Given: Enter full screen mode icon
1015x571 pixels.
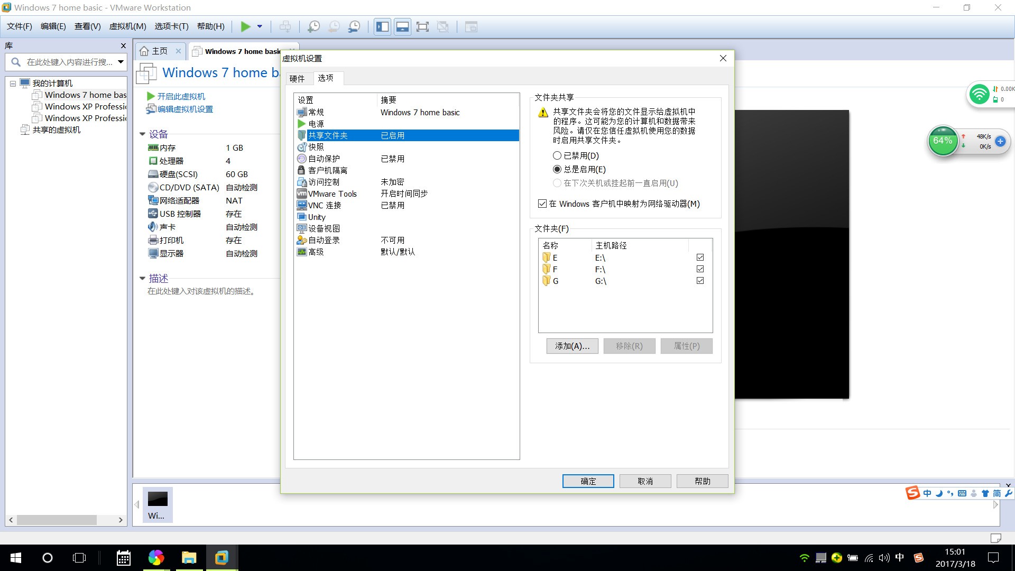Looking at the screenshot, I should click(x=422, y=26).
